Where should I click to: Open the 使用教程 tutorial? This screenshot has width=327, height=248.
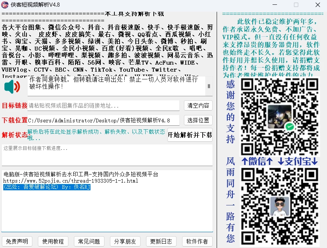tap(53, 241)
